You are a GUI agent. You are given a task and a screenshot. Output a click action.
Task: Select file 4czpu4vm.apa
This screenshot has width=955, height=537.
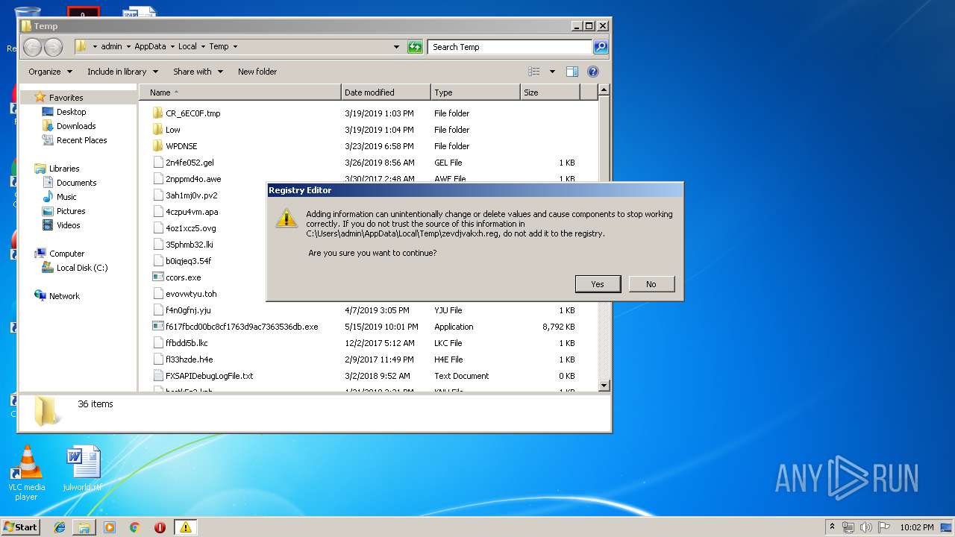point(192,212)
